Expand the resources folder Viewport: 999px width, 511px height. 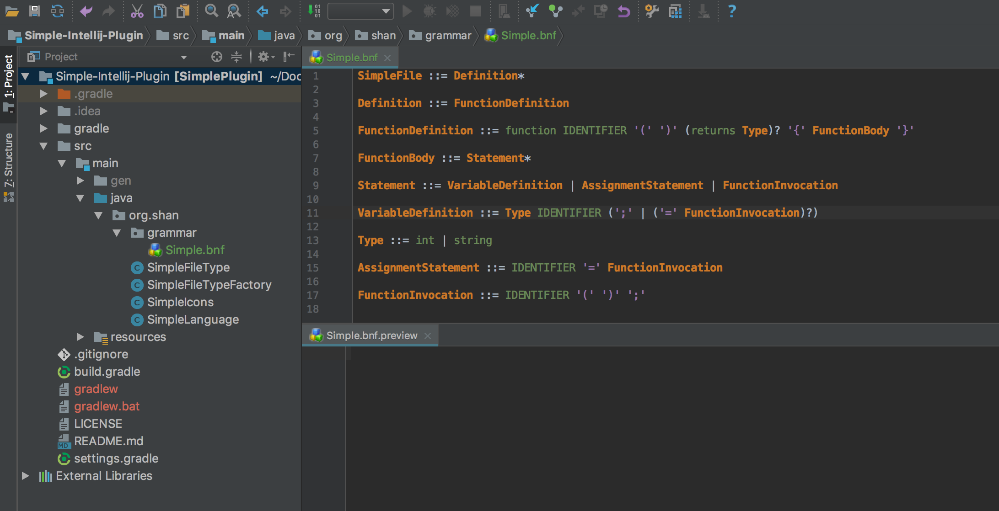point(81,337)
